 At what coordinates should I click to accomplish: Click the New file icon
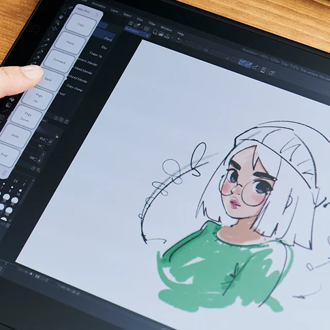(155, 32)
